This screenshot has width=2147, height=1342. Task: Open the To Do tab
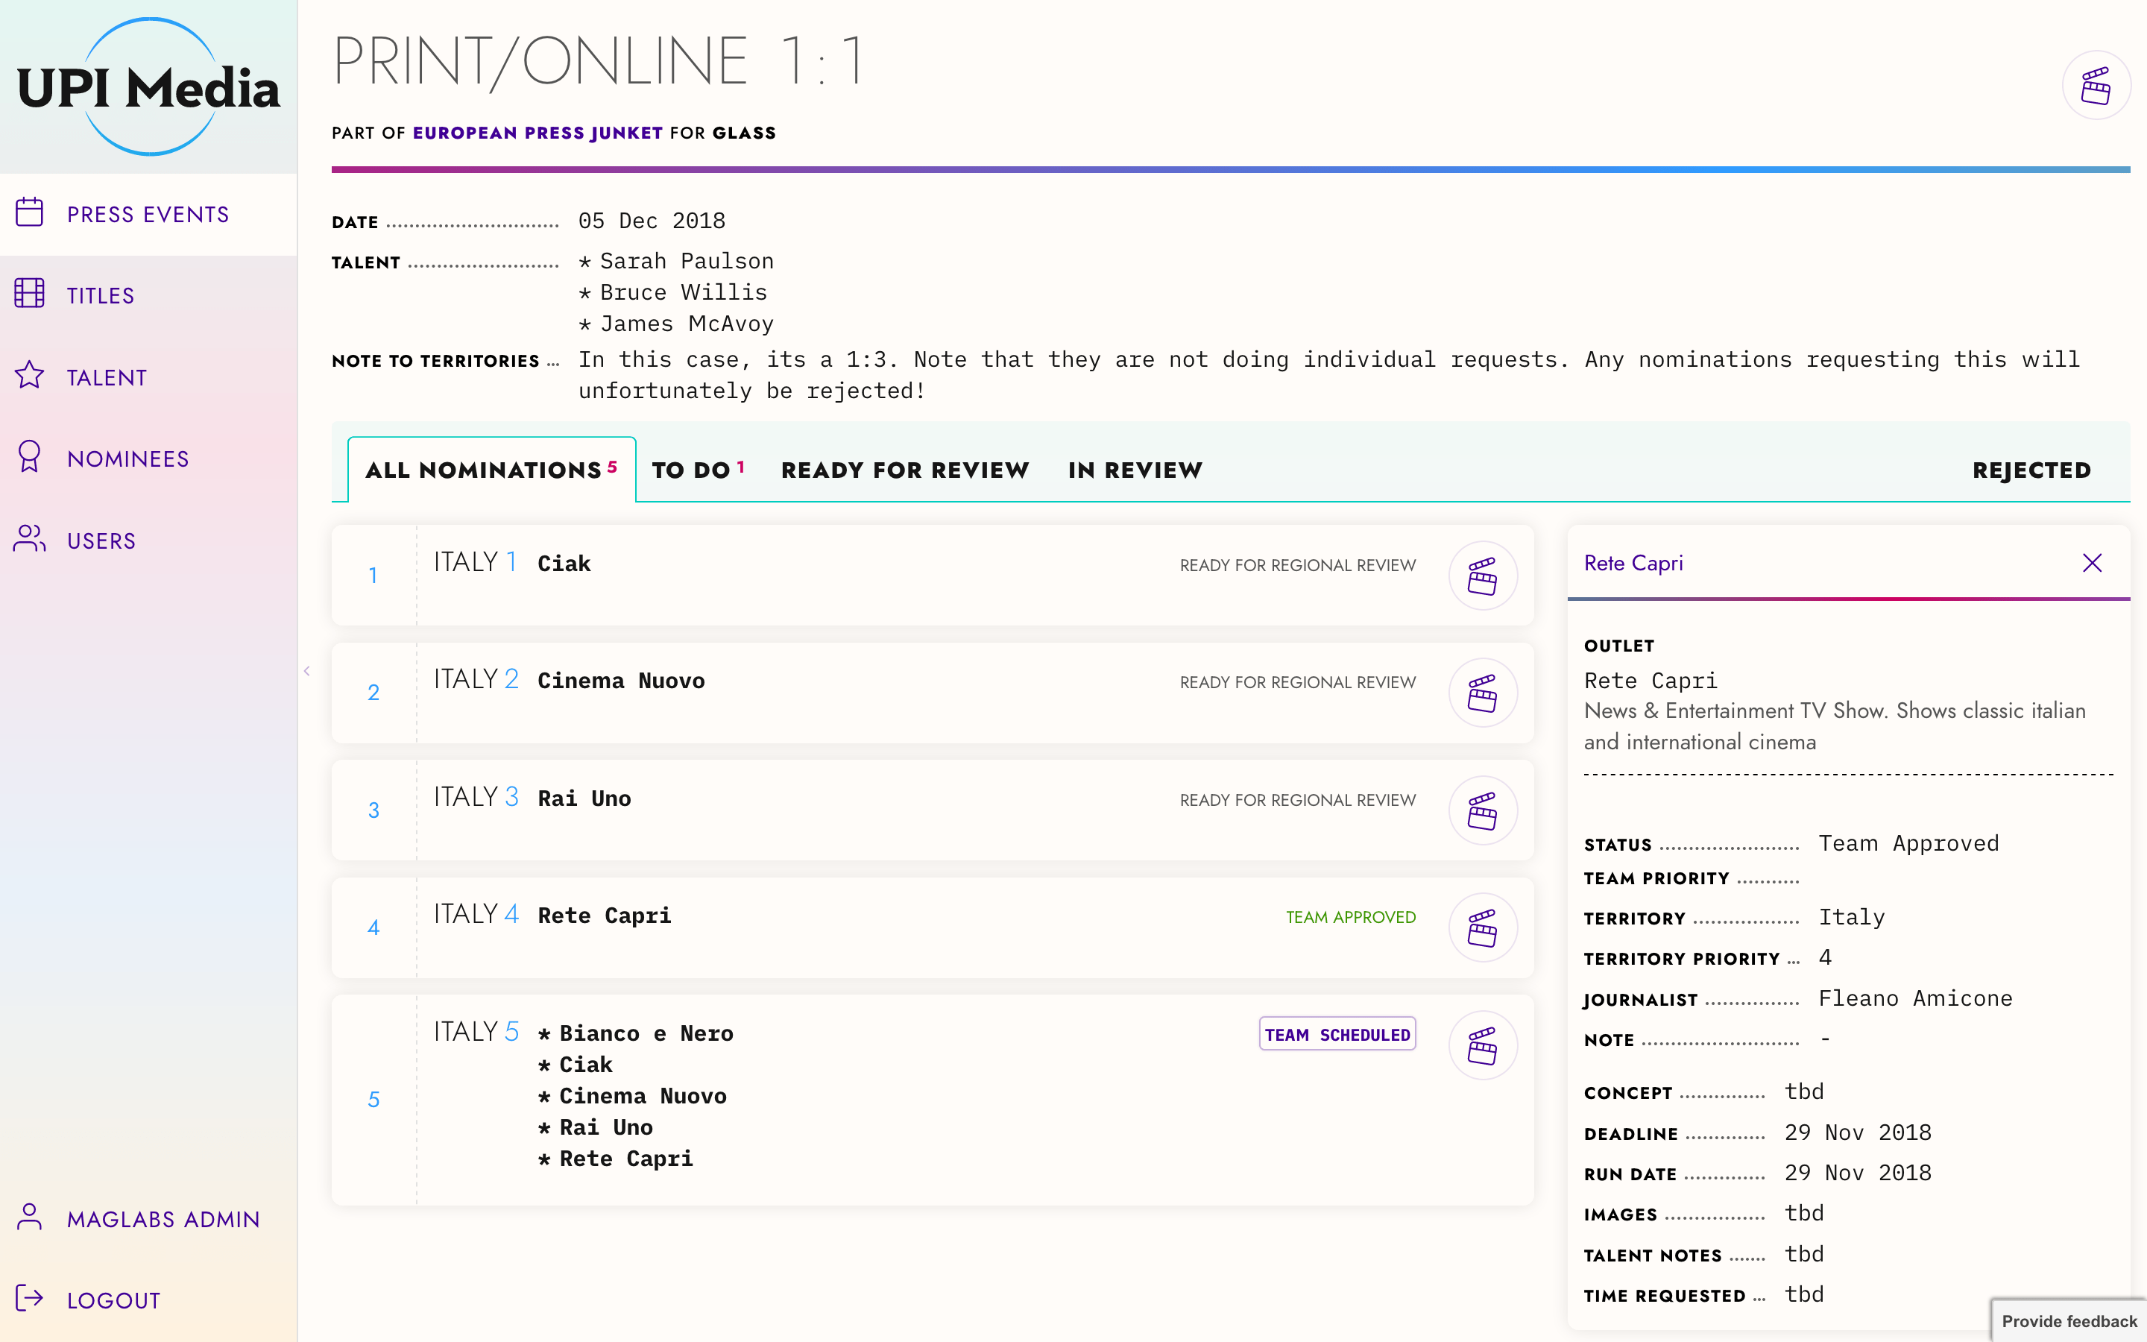[699, 470]
